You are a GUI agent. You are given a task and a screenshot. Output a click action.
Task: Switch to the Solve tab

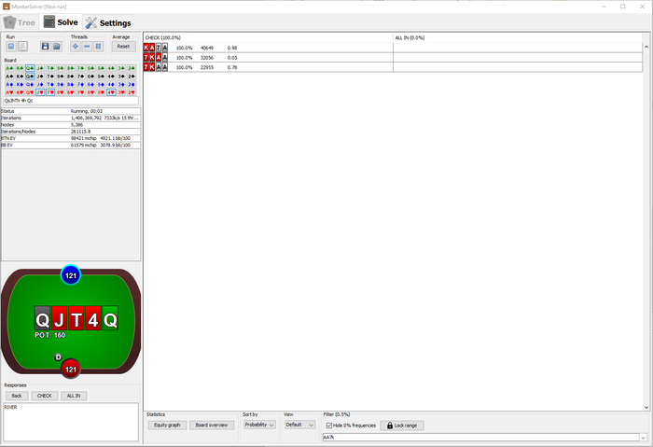61,22
